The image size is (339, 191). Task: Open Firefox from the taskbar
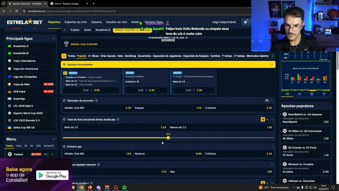pos(90,188)
